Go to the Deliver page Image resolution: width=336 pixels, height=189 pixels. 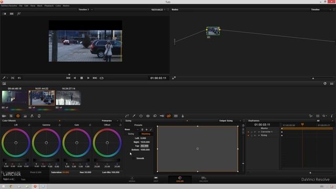[203, 179]
